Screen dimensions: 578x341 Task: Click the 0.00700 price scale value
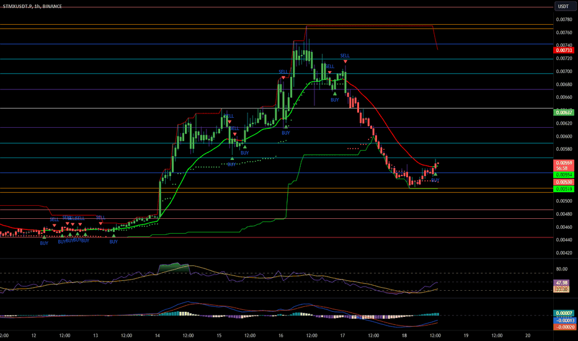(564, 71)
